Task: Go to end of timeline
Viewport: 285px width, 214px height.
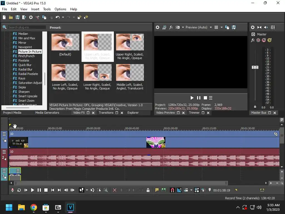Action: tap(59, 190)
